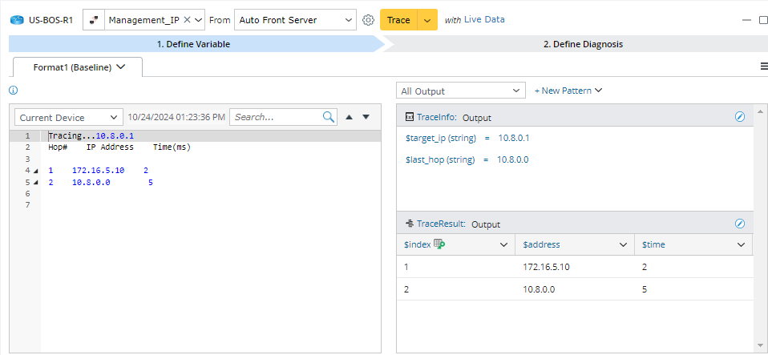Switch to the Define Diagnosis step

click(582, 44)
